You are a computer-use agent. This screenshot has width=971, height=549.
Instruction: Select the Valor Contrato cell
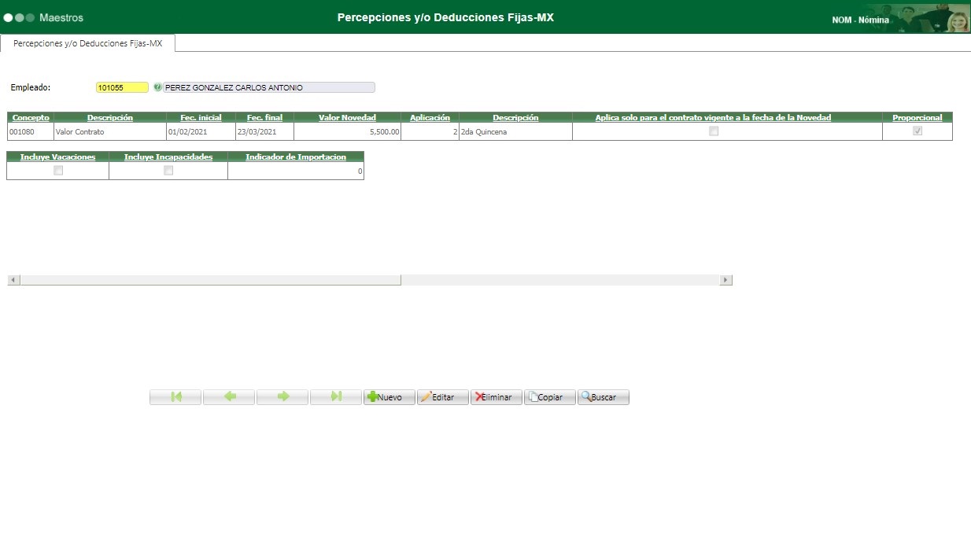point(109,131)
